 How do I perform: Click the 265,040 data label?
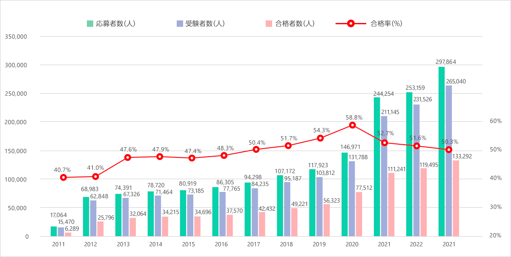pos(456,81)
